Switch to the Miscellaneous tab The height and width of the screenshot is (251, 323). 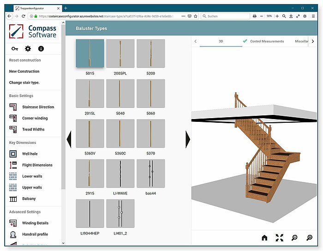pyautogui.click(x=301, y=41)
